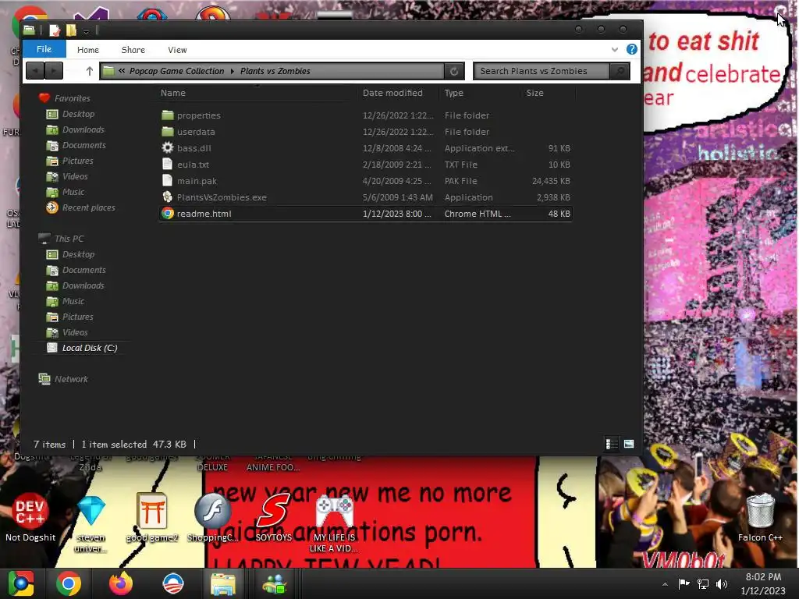Expand the ribbon with chevron arrow
Image resolution: width=799 pixels, height=599 pixels.
pyautogui.click(x=615, y=49)
